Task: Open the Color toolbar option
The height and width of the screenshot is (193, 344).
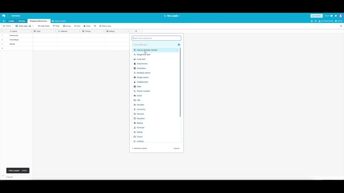Action: [x=87, y=26]
